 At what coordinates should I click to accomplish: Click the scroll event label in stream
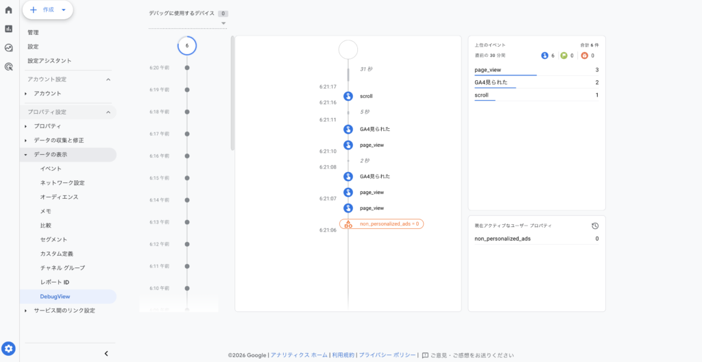click(x=366, y=96)
